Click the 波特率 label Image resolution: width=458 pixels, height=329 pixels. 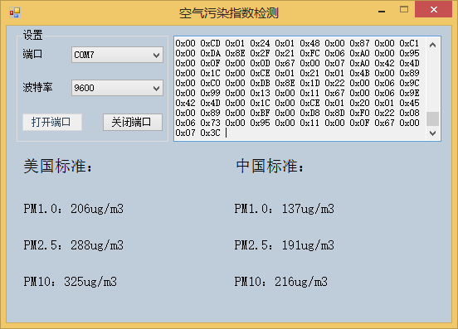pos(37,87)
